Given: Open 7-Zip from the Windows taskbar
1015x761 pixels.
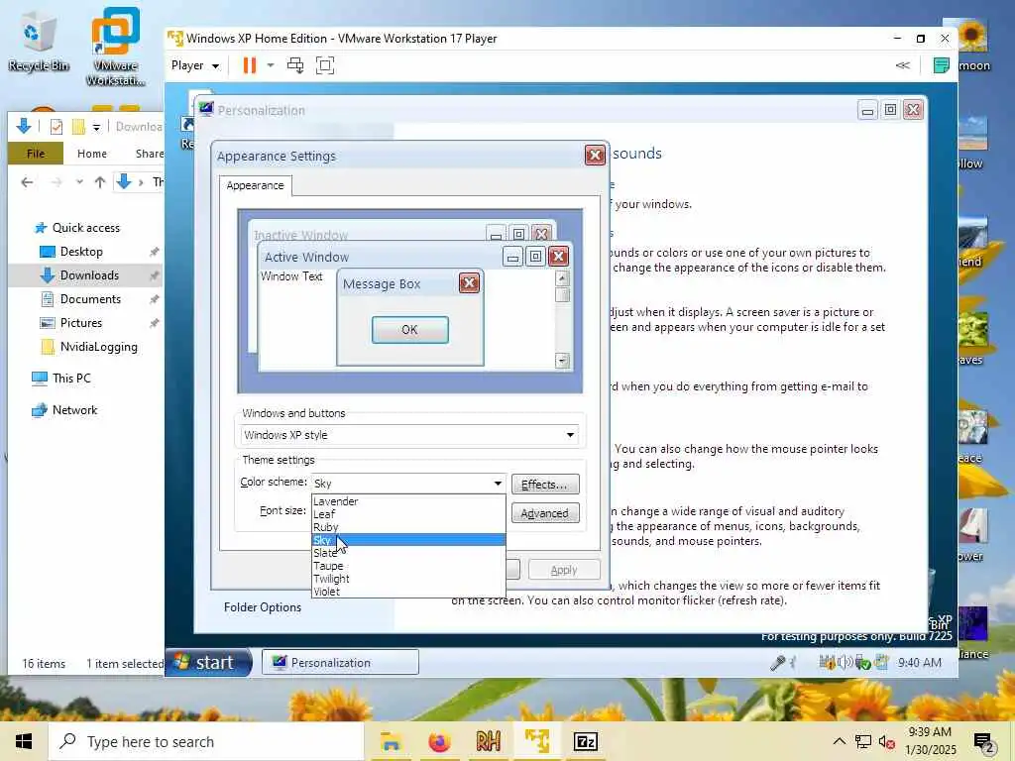Looking at the screenshot, I should coord(586,741).
